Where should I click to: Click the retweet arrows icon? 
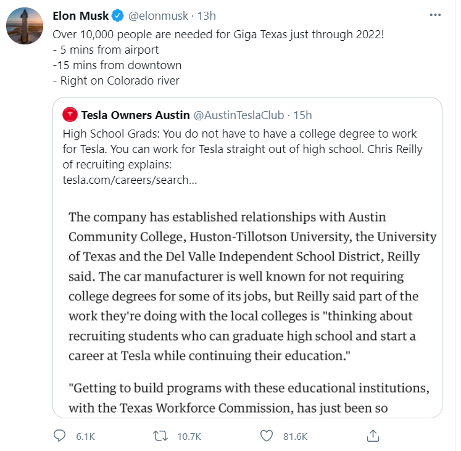click(160, 436)
